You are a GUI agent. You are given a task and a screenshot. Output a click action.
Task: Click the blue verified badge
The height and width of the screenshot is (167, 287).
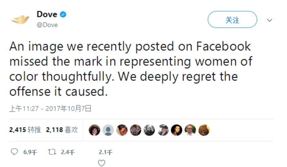tap(63, 14)
